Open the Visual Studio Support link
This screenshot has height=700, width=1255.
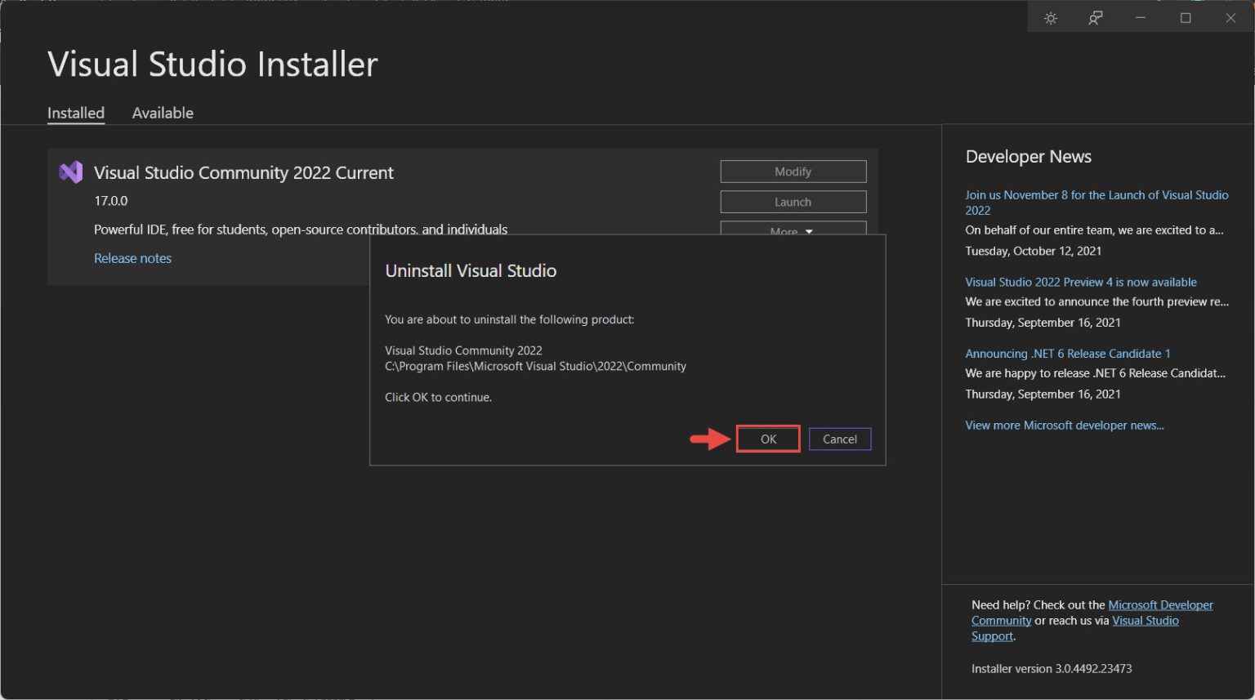[x=1145, y=620]
